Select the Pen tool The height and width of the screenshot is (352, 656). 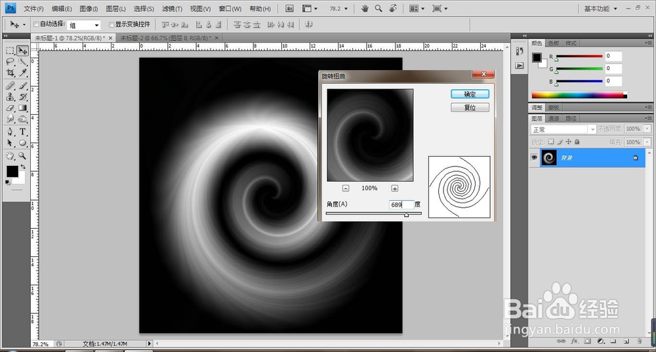pos(10,132)
